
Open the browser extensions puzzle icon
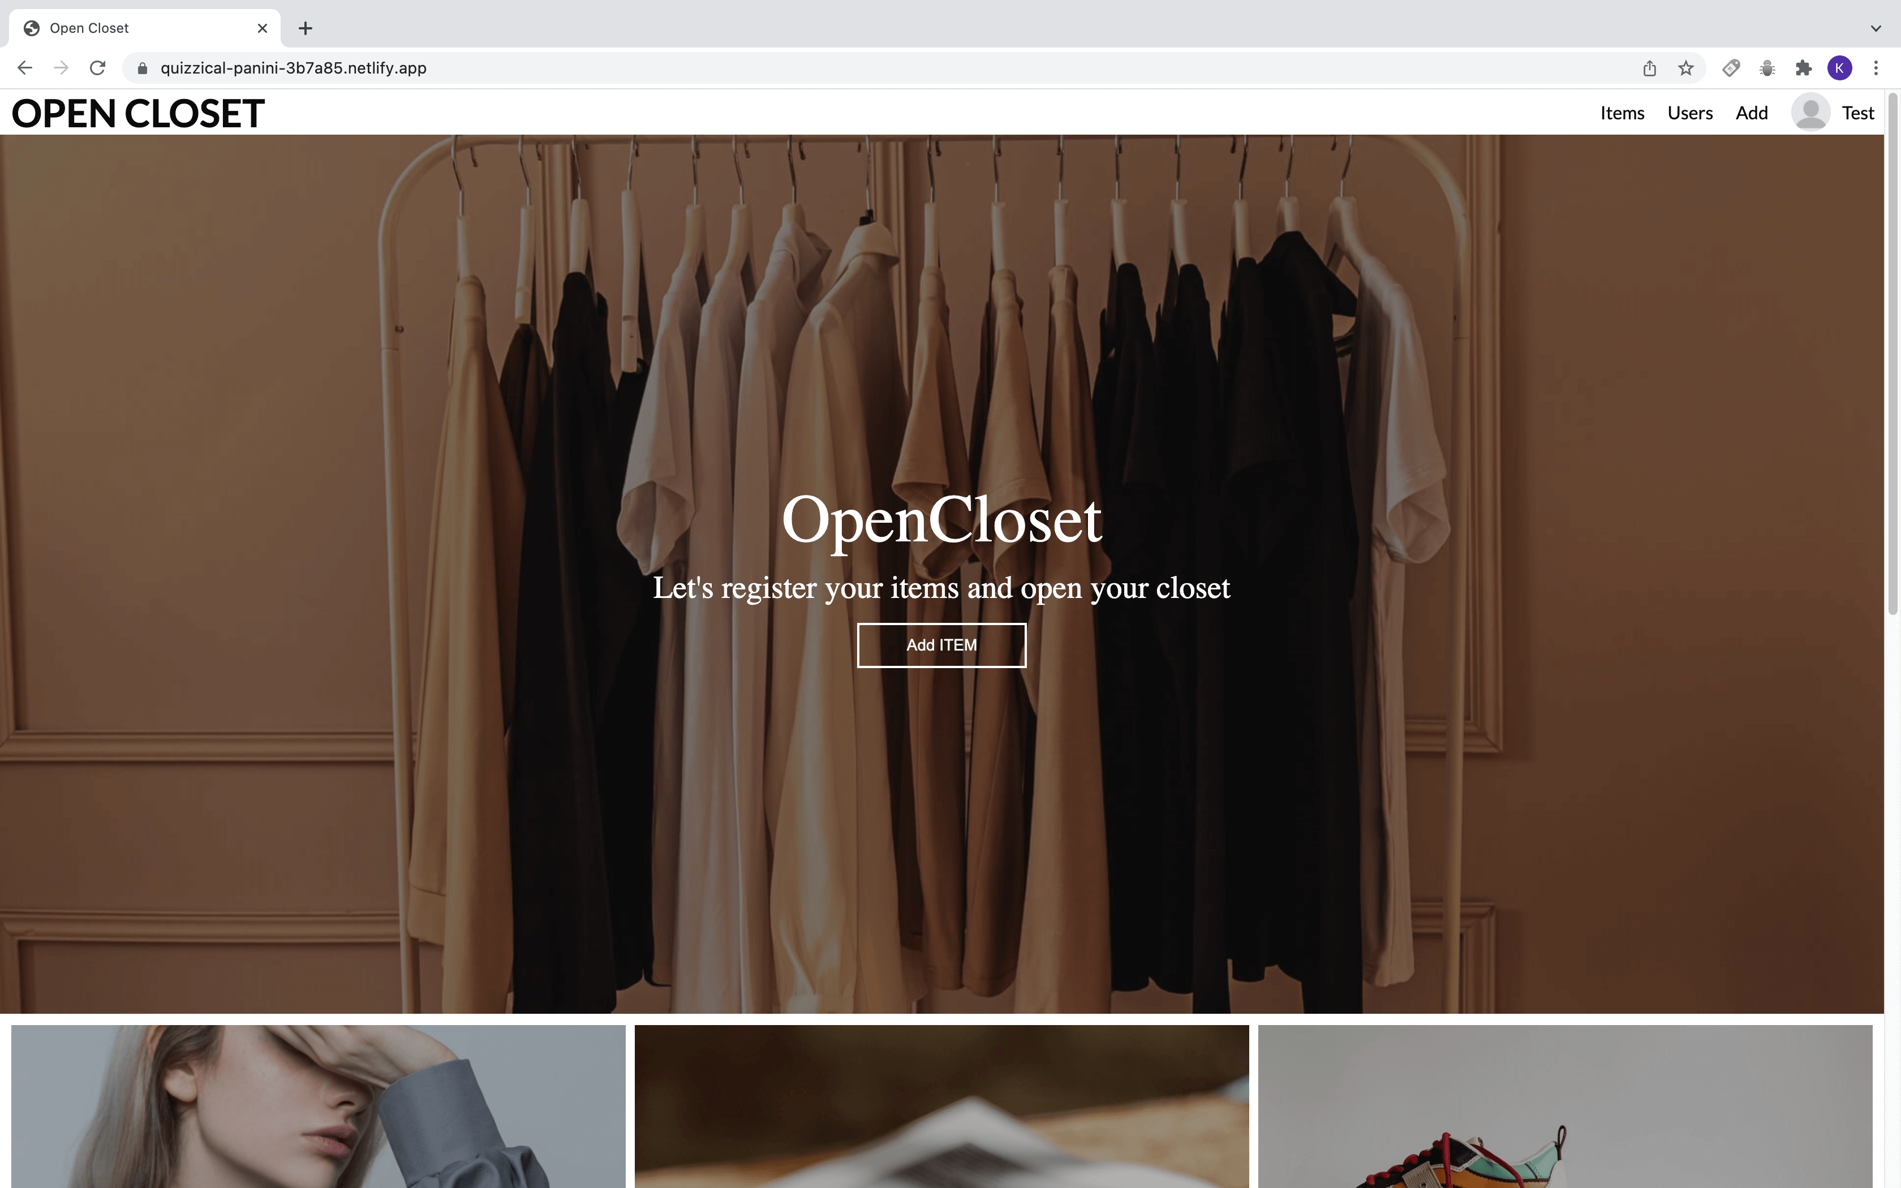pos(1804,67)
